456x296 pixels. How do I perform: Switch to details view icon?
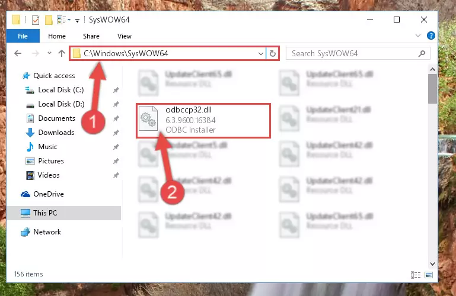(x=416, y=275)
